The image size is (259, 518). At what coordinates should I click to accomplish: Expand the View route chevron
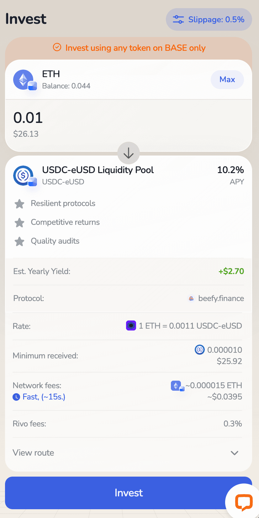(235, 453)
